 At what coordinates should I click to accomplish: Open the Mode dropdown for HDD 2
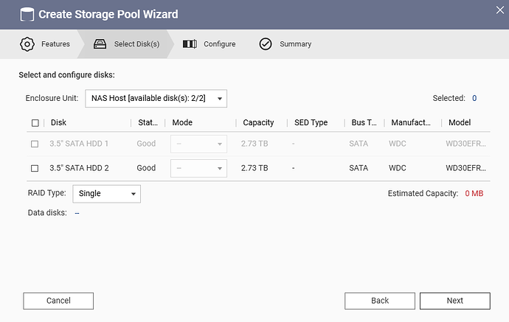pyautogui.click(x=198, y=168)
